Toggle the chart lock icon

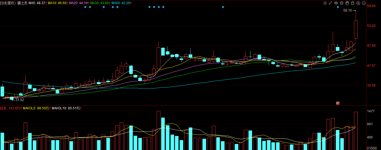[353, 3]
